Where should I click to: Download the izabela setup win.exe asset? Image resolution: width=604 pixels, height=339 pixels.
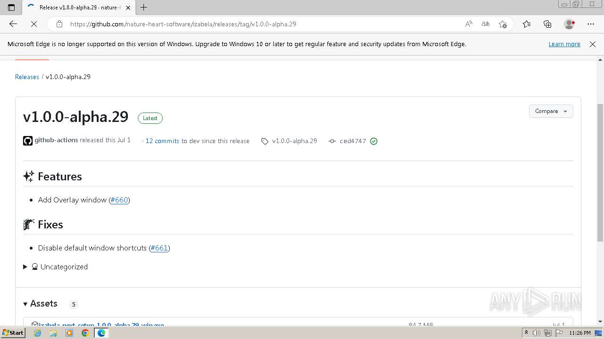tap(101, 325)
